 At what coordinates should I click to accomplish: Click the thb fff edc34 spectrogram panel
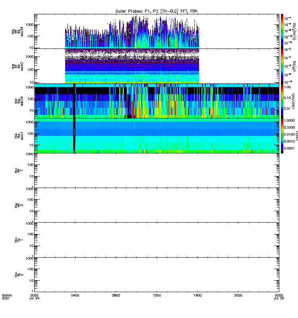click(157, 31)
